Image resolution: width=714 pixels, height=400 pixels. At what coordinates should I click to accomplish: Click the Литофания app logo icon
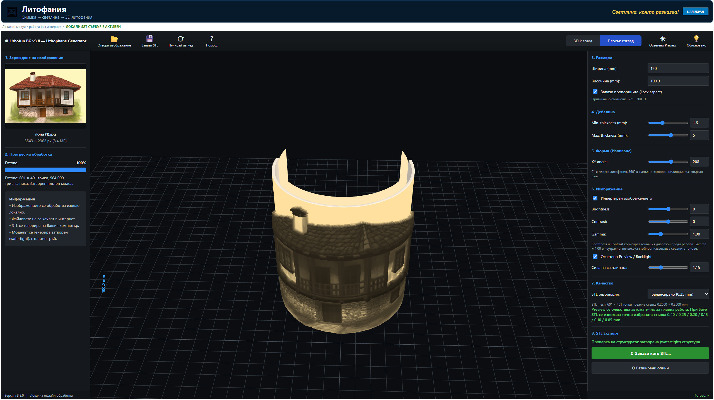click(x=12, y=12)
